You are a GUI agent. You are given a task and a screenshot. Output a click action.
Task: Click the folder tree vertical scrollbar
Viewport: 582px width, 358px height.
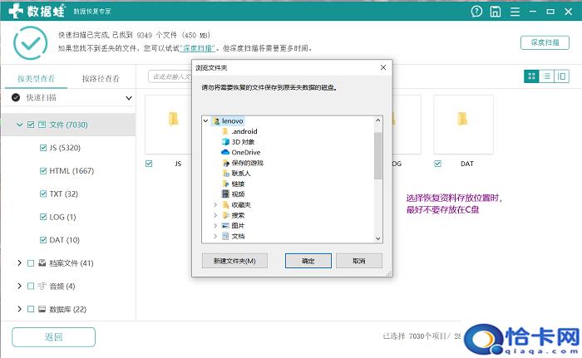pyautogui.click(x=378, y=158)
